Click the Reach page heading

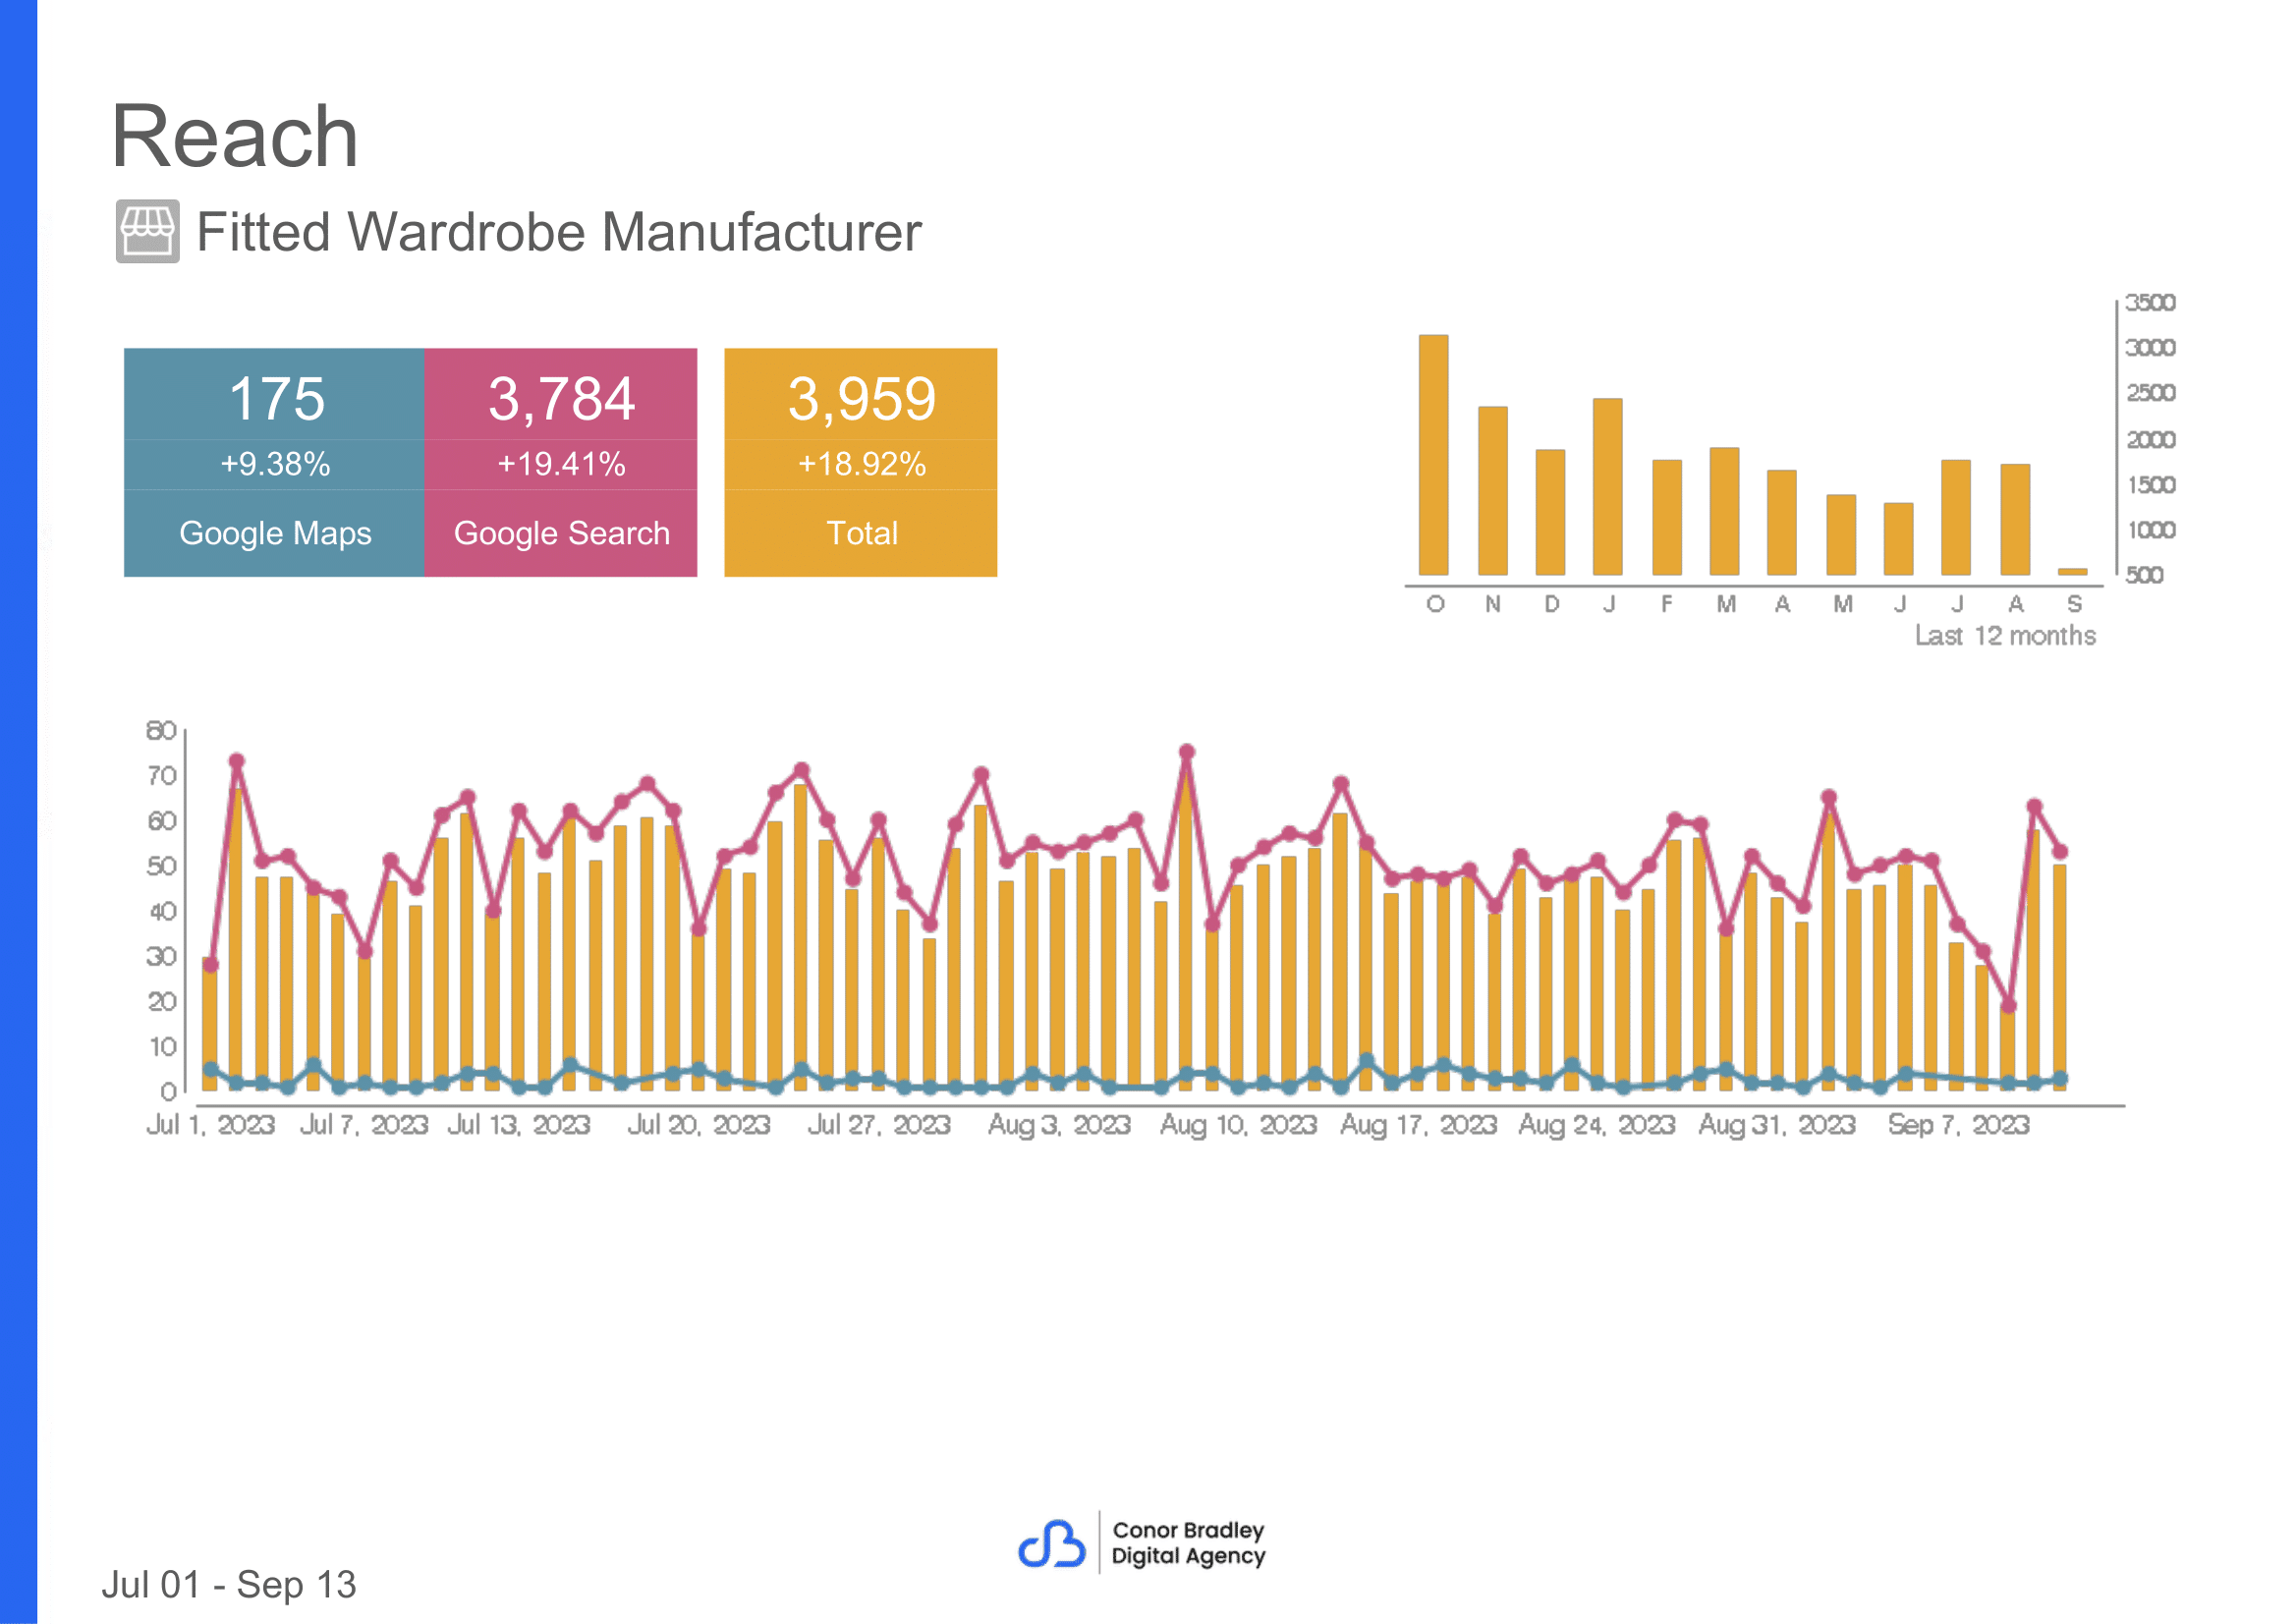tap(234, 136)
